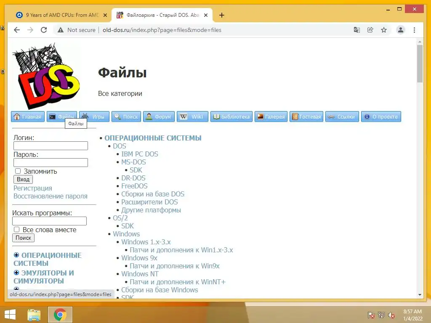Click the page vertical scrollbar thumb
This screenshot has height=323, width=431.
click(420, 64)
